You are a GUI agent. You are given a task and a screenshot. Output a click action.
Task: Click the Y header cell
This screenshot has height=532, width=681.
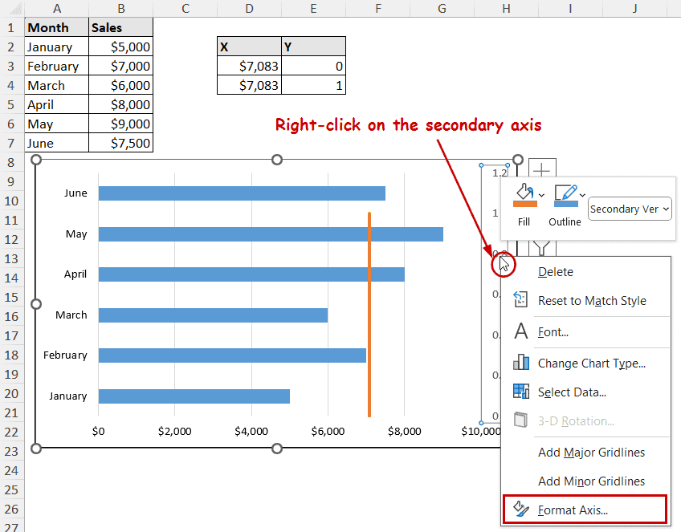point(313,47)
